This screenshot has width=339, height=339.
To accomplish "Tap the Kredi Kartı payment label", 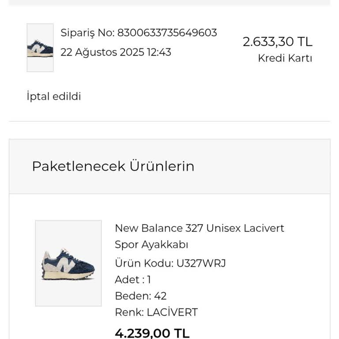I will point(285,58).
